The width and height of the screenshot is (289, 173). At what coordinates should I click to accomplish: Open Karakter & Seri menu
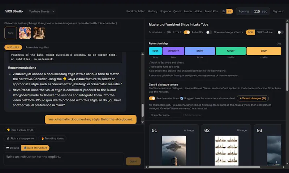[136, 11]
